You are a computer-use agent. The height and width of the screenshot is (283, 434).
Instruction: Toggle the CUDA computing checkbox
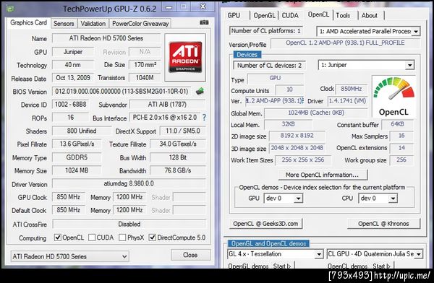coord(92,238)
